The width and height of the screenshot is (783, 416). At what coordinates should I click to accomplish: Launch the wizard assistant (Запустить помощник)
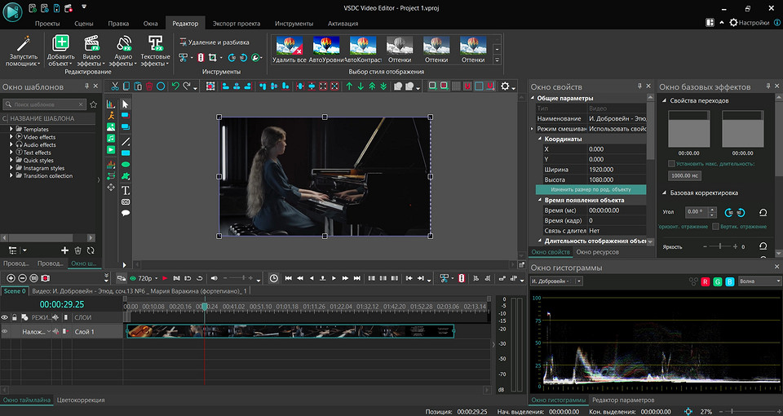click(x=24, y=51)
